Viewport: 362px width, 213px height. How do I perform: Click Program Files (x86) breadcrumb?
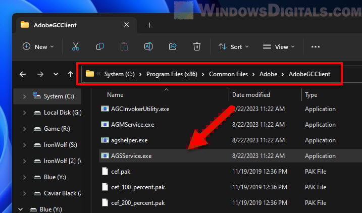[172, 74]
